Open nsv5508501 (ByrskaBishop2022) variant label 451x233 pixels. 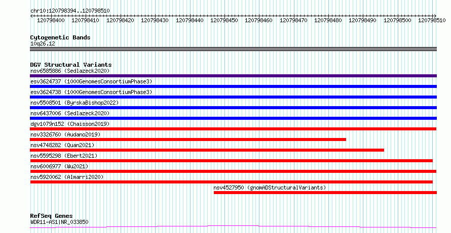click(74, 103)
